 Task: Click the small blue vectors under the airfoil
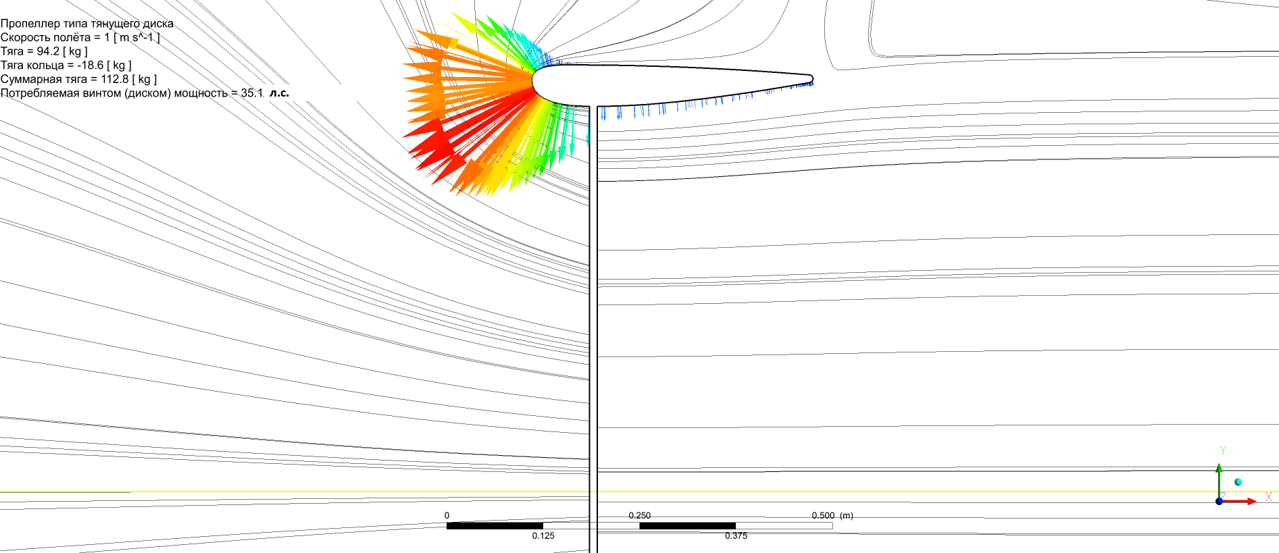(x=676, y=108)
